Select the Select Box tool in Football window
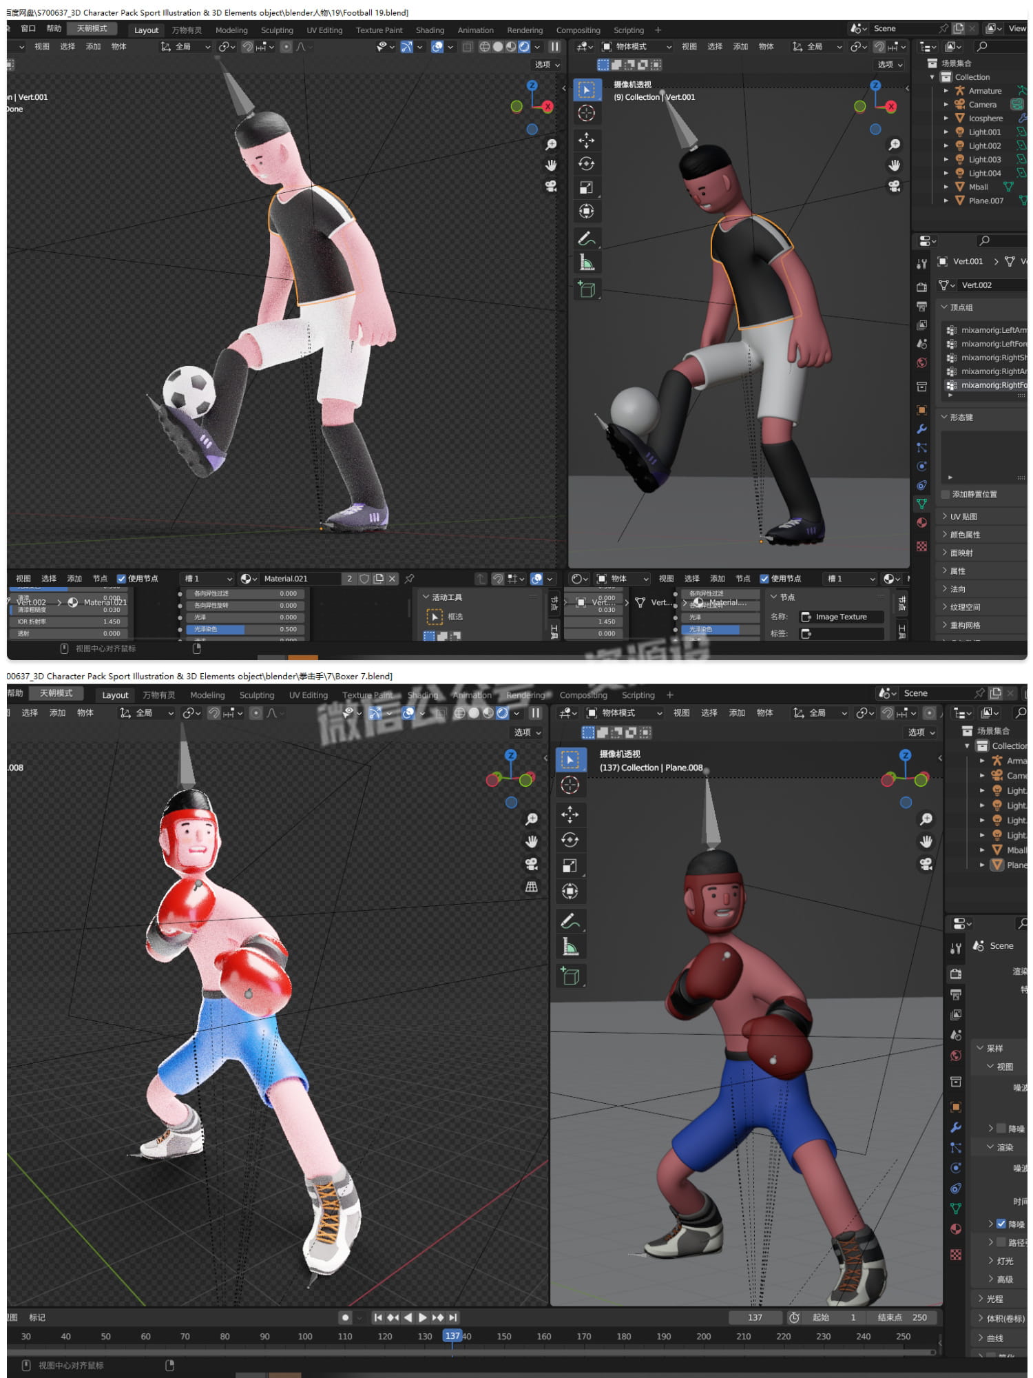Screen dimensions: 1033x1378 point(587,90)
